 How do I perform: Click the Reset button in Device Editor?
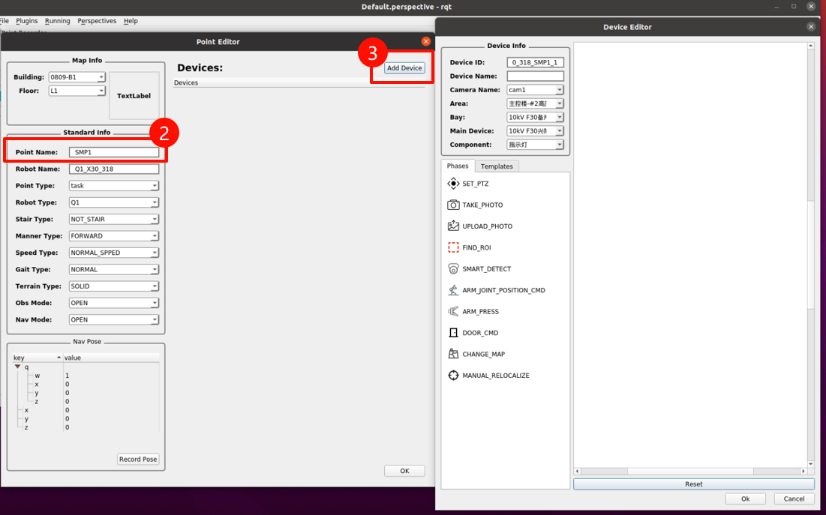pos(693,484)
